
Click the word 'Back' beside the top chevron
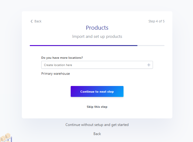[38, 21]
